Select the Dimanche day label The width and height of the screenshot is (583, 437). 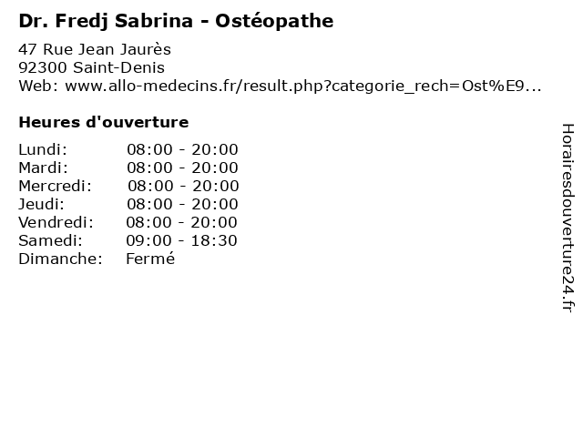click(x=60, y=259)
